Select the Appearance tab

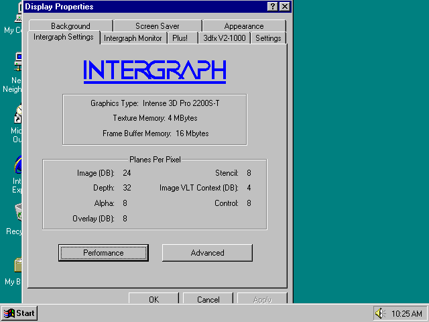244,25
